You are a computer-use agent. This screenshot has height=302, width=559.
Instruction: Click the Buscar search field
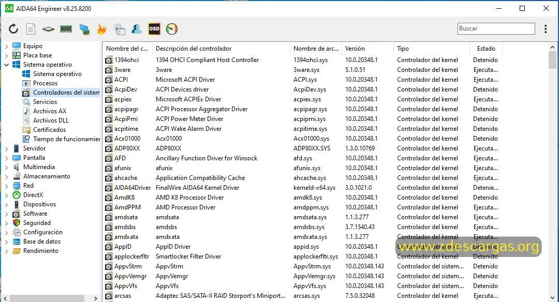[496, 28]
